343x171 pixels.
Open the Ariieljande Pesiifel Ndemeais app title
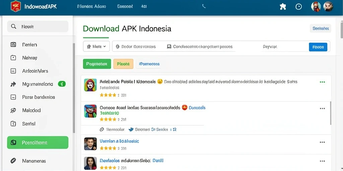coord(128,82)
